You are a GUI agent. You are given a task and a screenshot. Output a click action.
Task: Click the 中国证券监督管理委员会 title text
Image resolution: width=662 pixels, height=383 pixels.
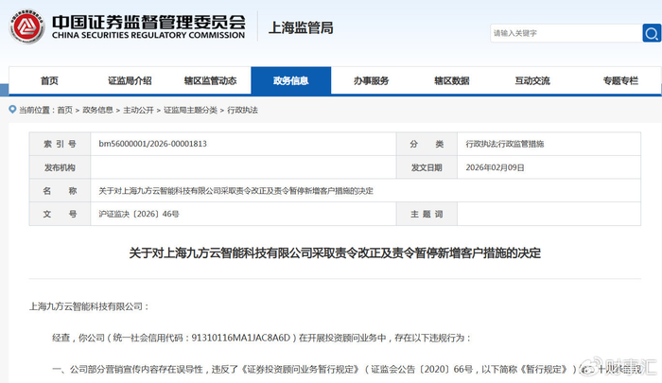pos(148,22)
